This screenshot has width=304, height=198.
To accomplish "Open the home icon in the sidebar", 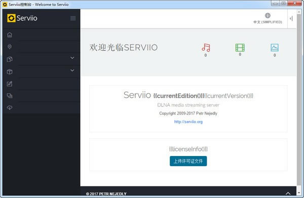I will 10,34.
